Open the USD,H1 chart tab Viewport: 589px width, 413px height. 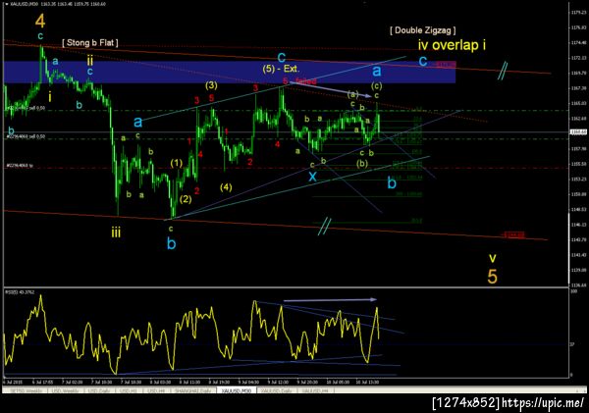point(128,390)
